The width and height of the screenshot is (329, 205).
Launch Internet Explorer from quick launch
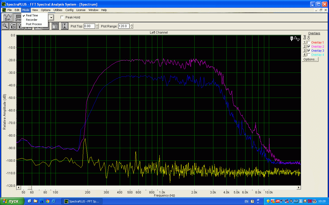[x=53, y=201]
